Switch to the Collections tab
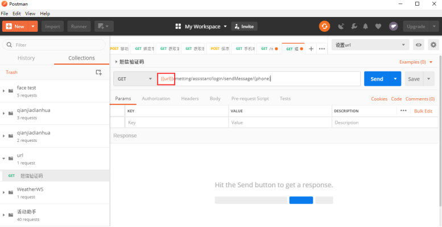442x227 pixels. (82, 58)
